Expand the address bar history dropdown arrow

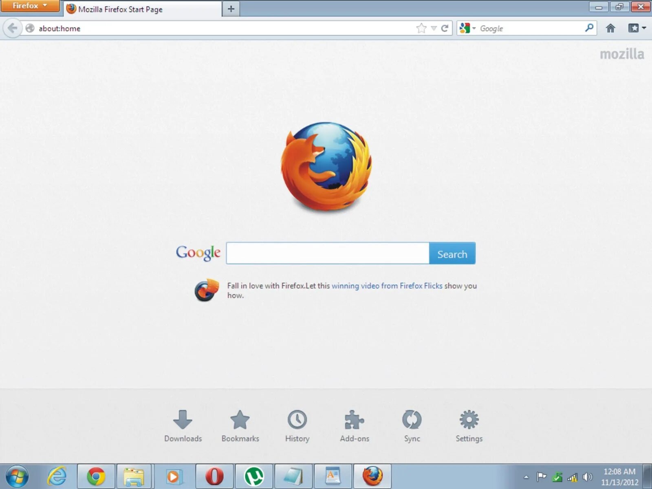click(434, 28)
